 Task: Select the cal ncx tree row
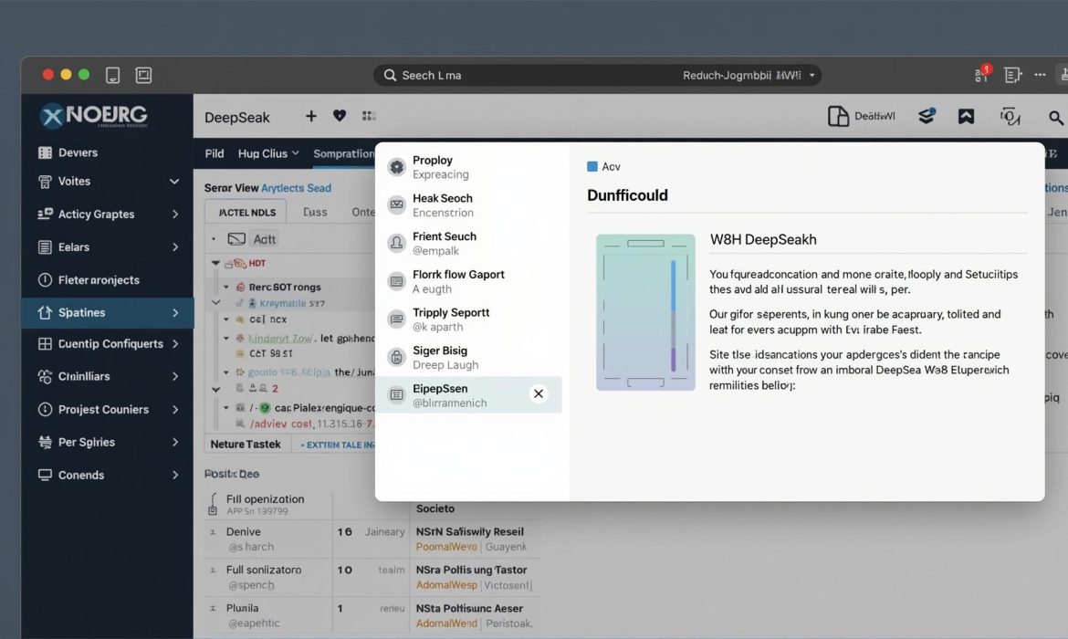click(x=267, y=319)
